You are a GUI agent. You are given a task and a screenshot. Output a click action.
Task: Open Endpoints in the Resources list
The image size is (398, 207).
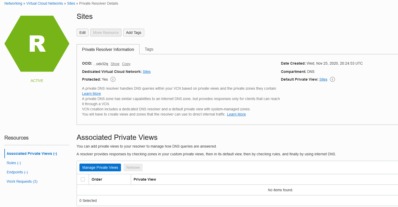17,172
